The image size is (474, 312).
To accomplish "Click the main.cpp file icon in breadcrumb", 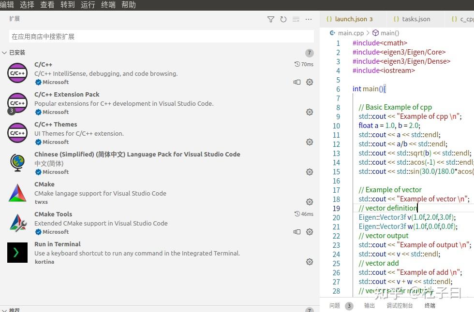I will [332, 33].
